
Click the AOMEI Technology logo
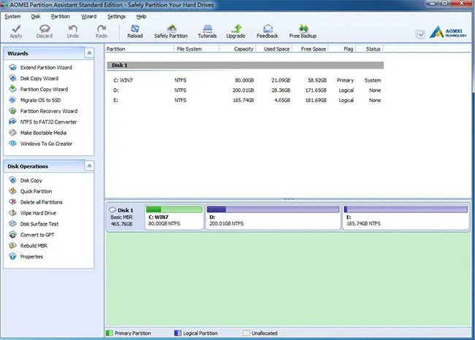click(x=448, y=32)
